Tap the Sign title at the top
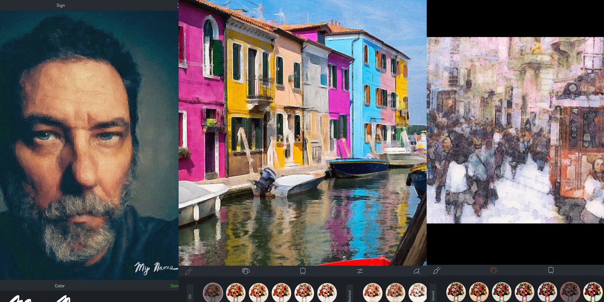 [x=60, y=5]
